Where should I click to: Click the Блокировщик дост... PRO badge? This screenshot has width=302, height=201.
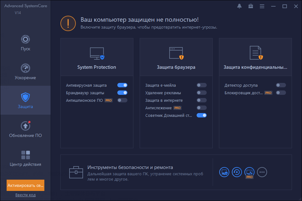click(x=268, y=93)
